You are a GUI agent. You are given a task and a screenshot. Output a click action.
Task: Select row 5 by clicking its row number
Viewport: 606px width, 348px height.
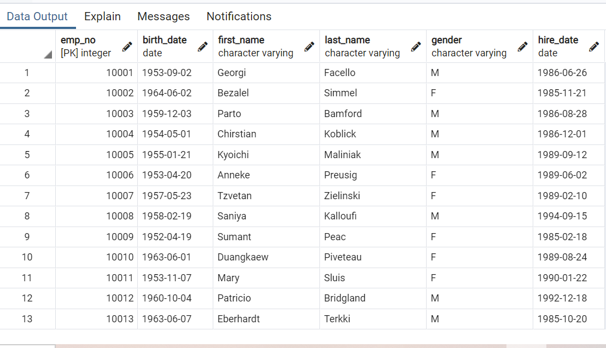[28, 154]
